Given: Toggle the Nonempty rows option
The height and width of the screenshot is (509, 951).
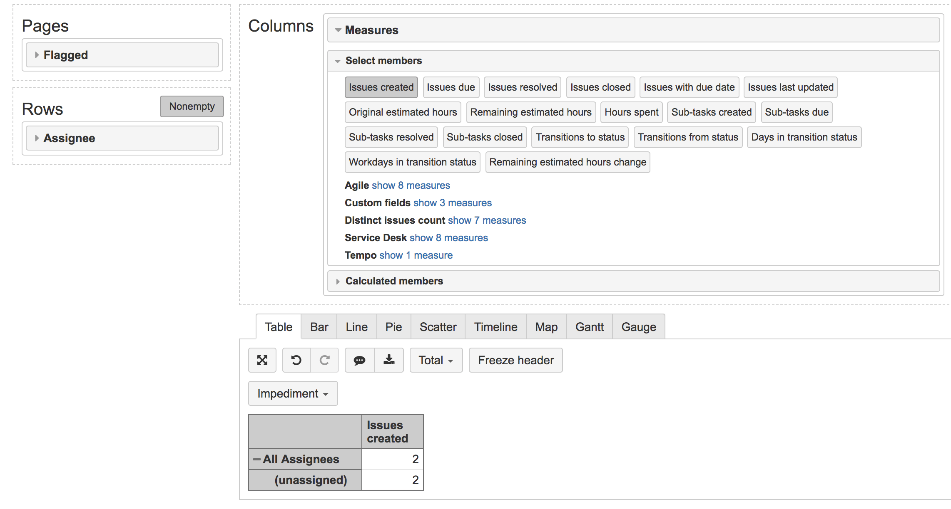Looking at the screenshot, I should (192, 106).
